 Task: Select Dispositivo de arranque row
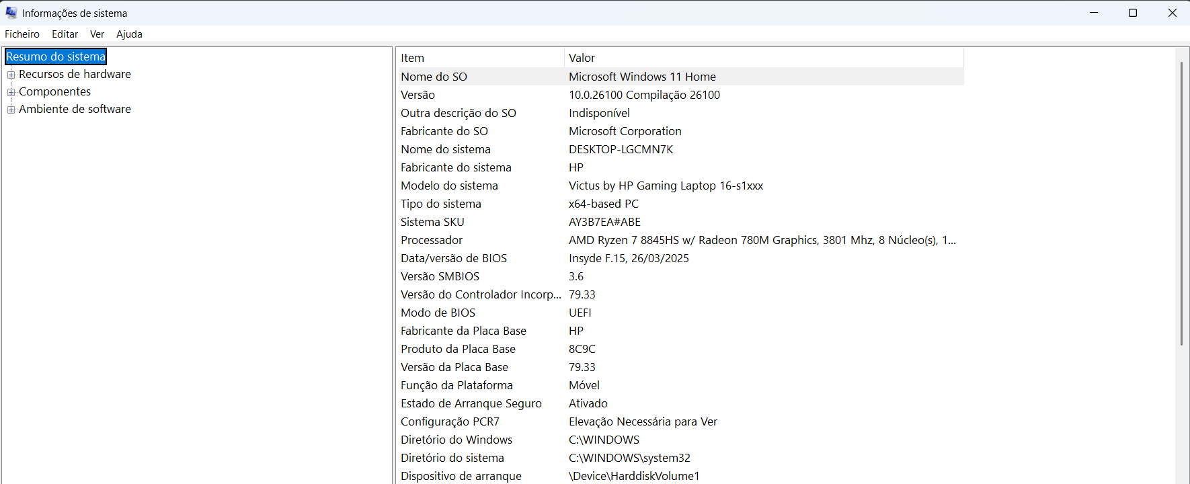click(x=680, y=476)
